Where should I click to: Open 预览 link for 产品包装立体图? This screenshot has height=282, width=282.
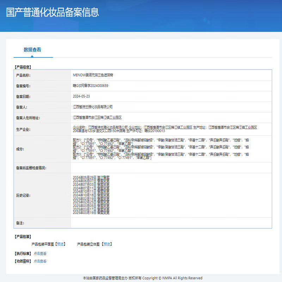tap(107, 244)
